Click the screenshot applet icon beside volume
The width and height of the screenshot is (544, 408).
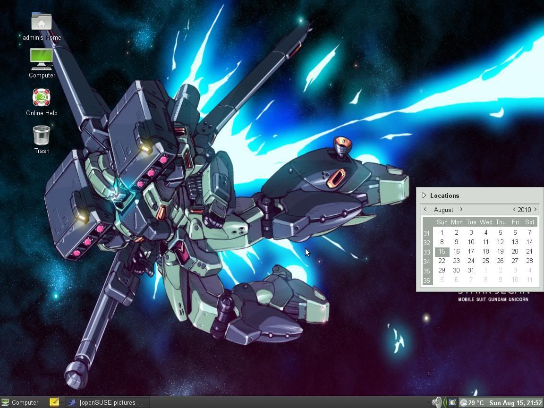tap(452, 402)
